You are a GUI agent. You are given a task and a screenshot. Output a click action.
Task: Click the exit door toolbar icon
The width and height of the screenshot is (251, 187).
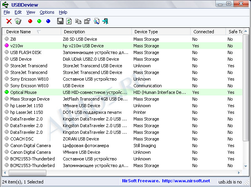105,21
